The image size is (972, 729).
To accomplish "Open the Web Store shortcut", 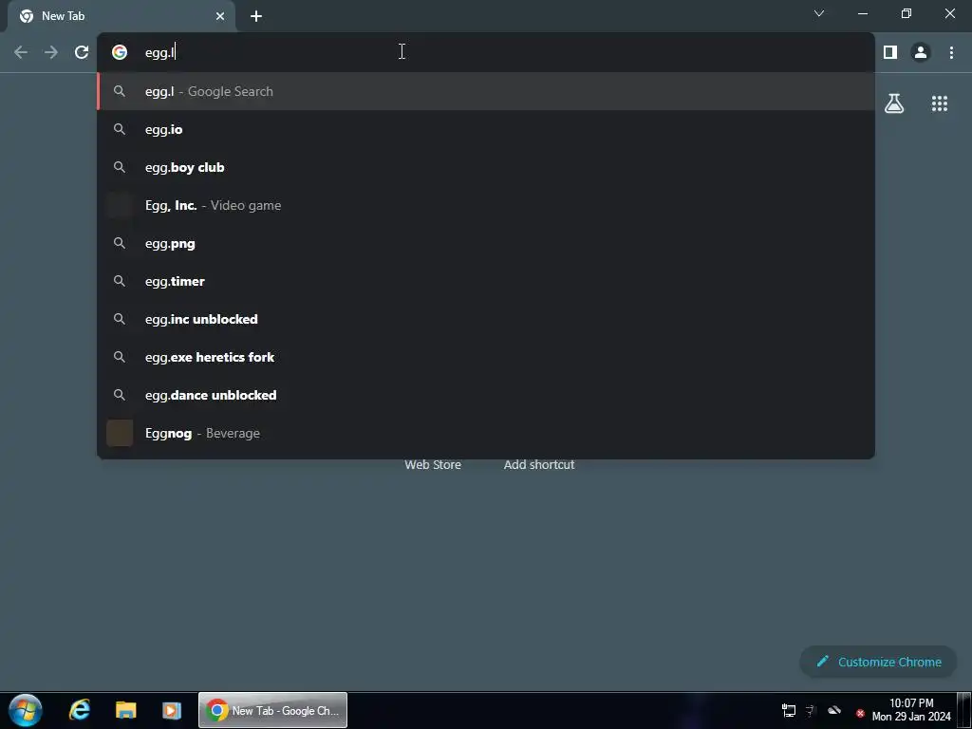I will [x=433, y=464].
